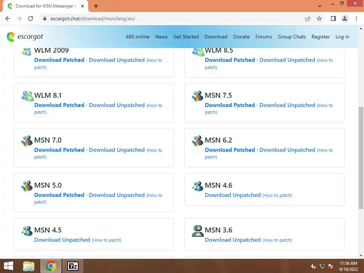This screenshot has height=273, width=364.
Task: Click the Chrome icon in the taskbar
Action: pos(51,266)
